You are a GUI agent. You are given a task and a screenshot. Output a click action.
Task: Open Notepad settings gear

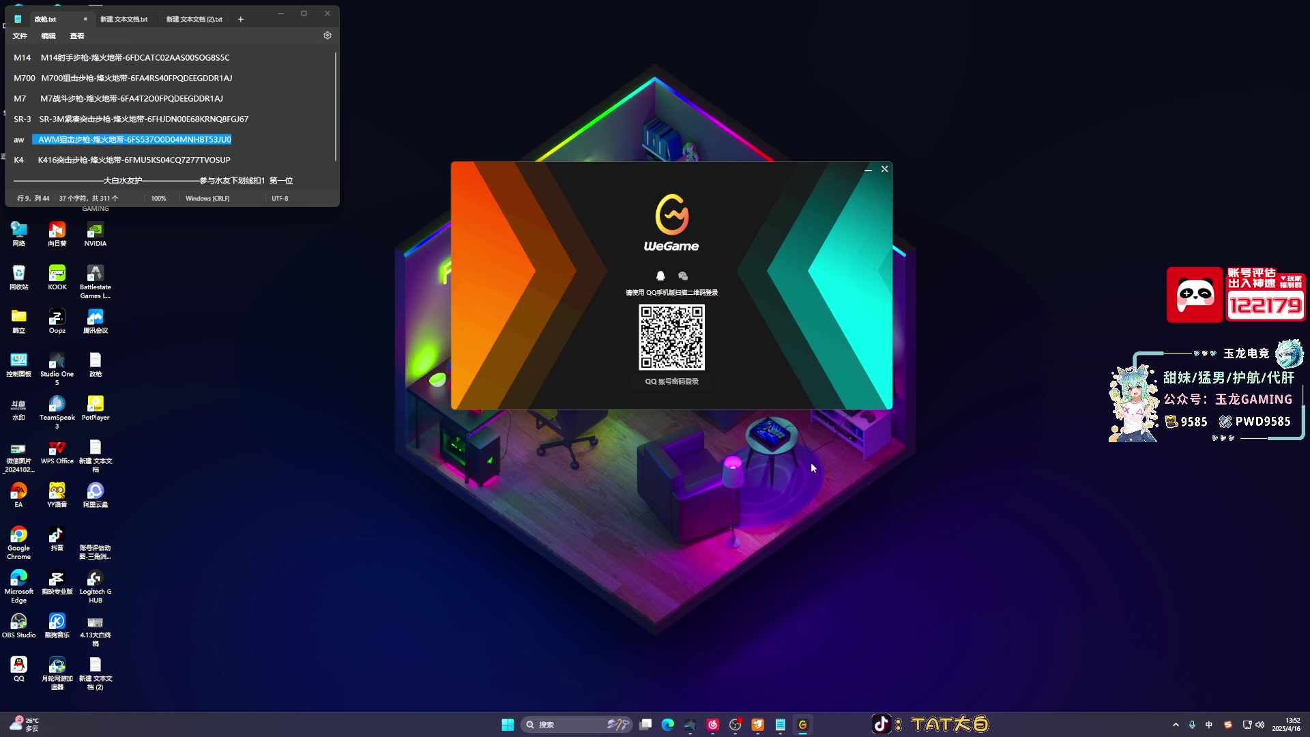coord(327,35)
